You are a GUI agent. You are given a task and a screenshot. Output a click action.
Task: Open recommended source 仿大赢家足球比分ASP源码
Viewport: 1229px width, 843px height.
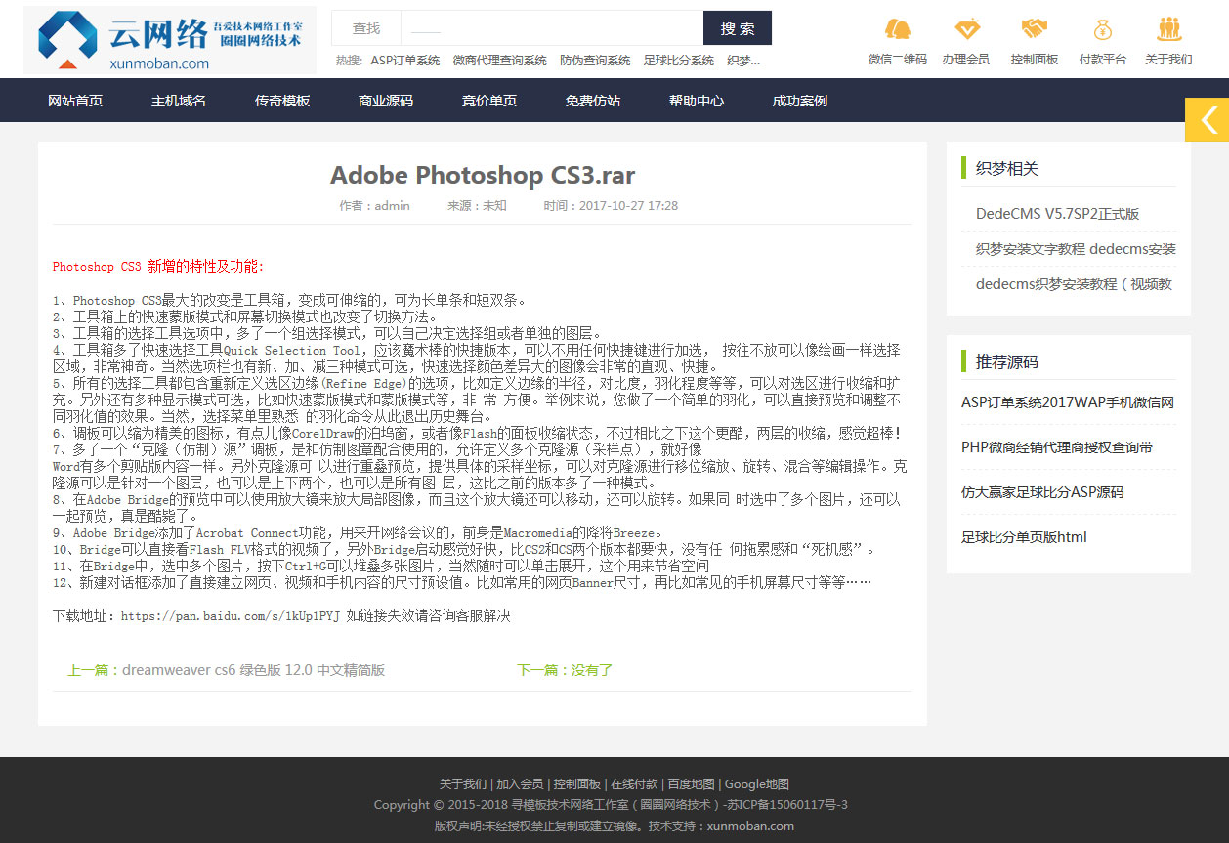click(1042, 492)
